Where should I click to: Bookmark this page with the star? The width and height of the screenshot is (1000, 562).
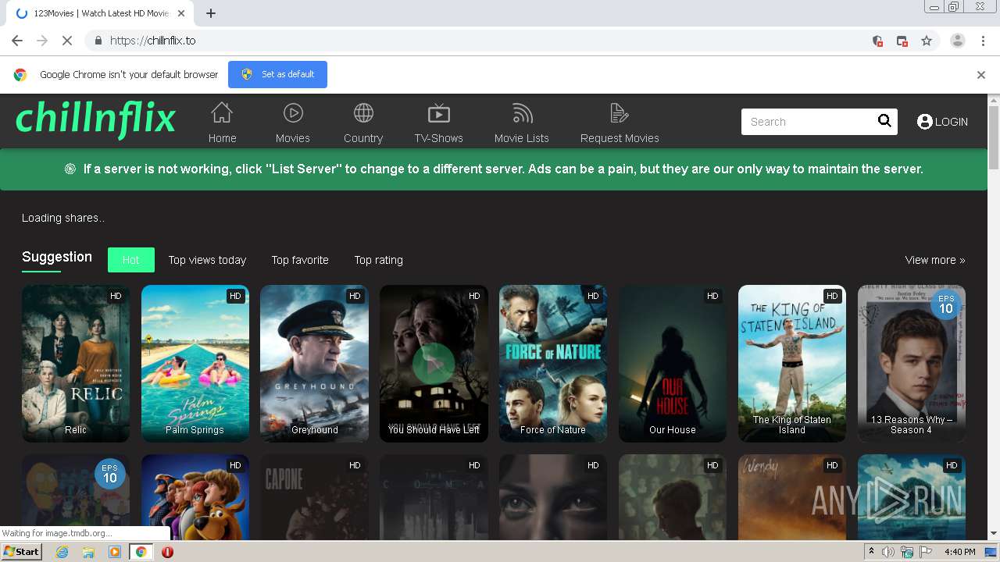pos(927,41)
